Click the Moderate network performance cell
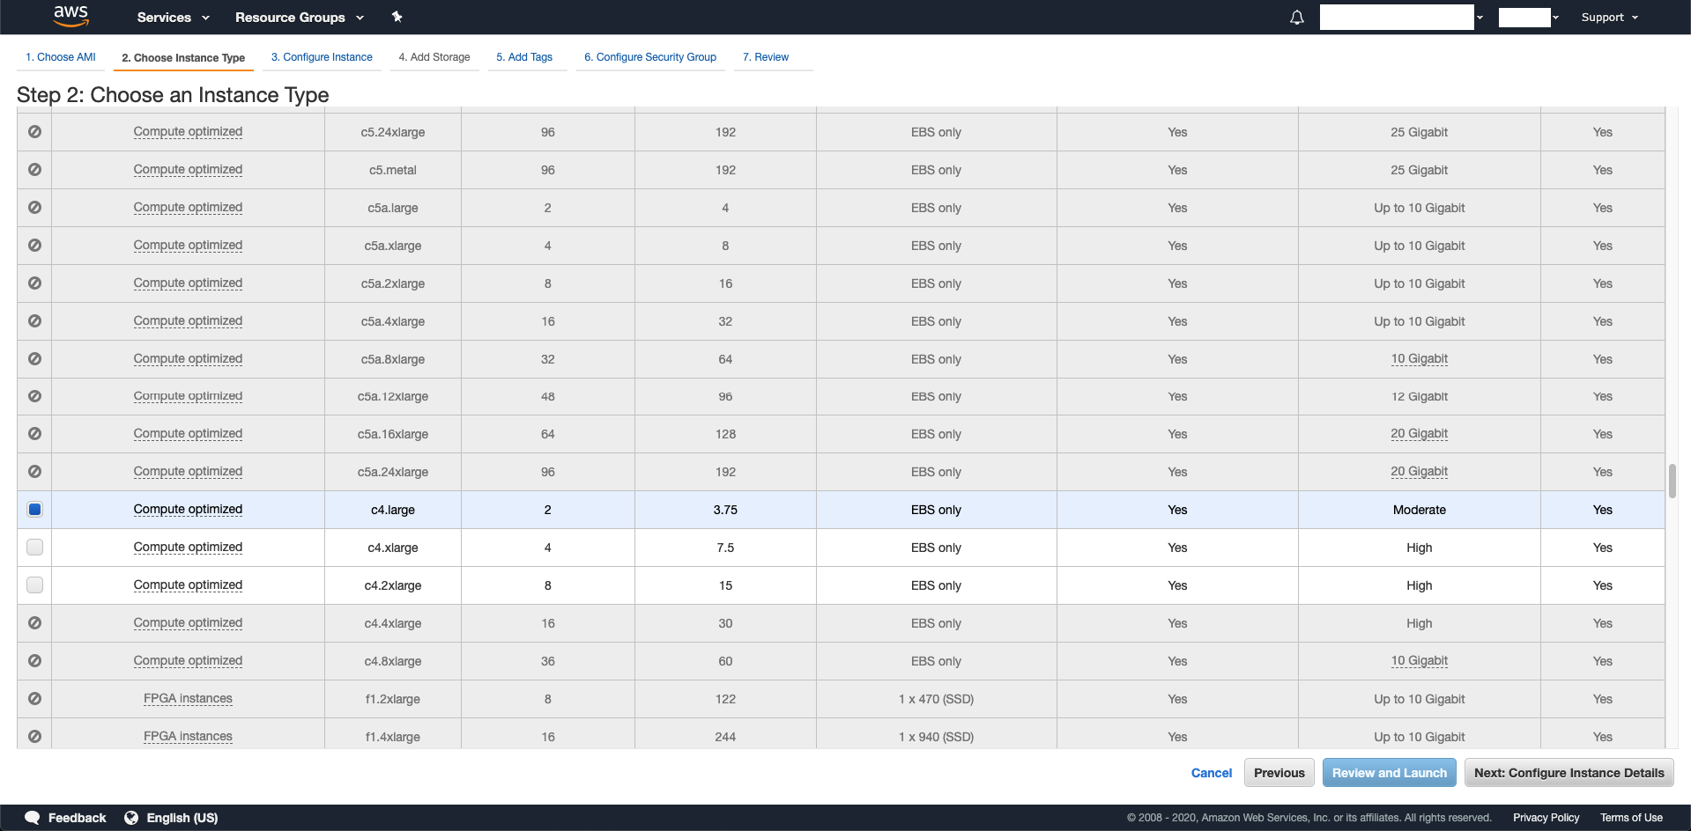The image size is (1691, 831). pyautogui.click(x=1420, y=510)
